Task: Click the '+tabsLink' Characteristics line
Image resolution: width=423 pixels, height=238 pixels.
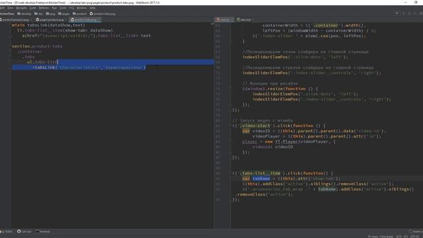Action: pyautogui.click(x=89, y=67)
